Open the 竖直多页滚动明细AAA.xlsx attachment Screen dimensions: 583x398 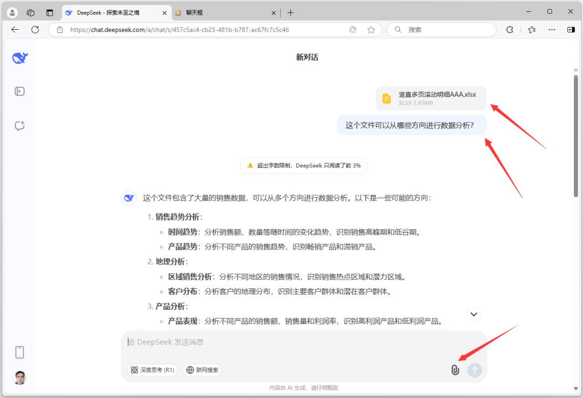[430, 98]
